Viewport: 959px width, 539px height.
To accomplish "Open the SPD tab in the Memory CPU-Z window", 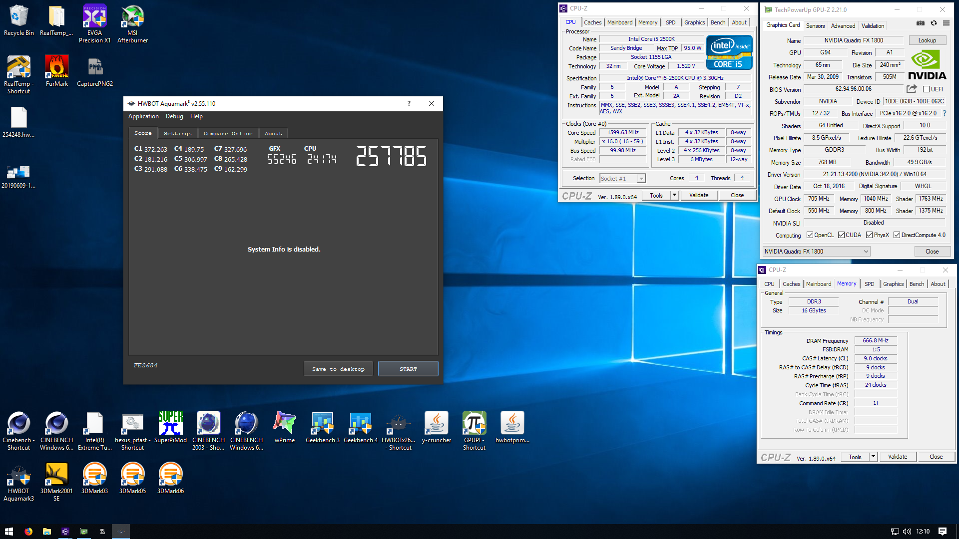I will click(x=870, y=284).
